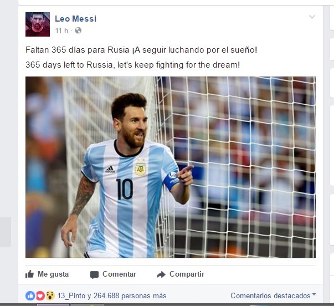Click the Compartir share arrow icon

click(161, 274)
